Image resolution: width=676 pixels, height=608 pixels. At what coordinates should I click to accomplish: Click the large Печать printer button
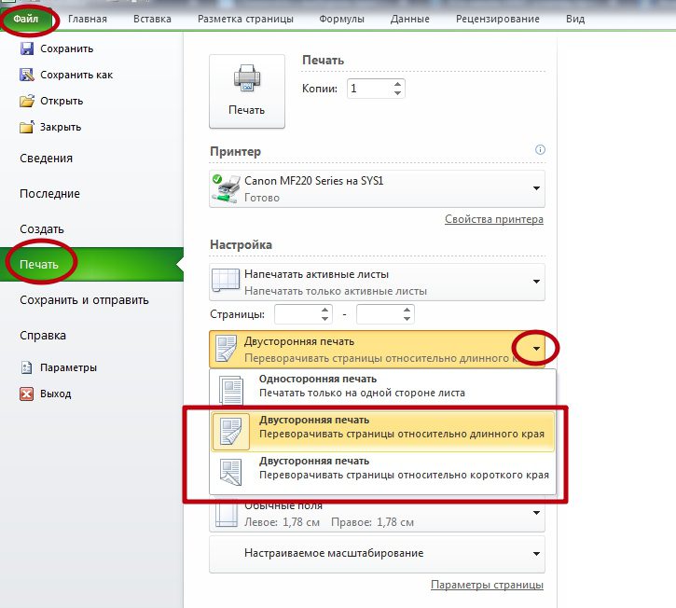(246, 91)
